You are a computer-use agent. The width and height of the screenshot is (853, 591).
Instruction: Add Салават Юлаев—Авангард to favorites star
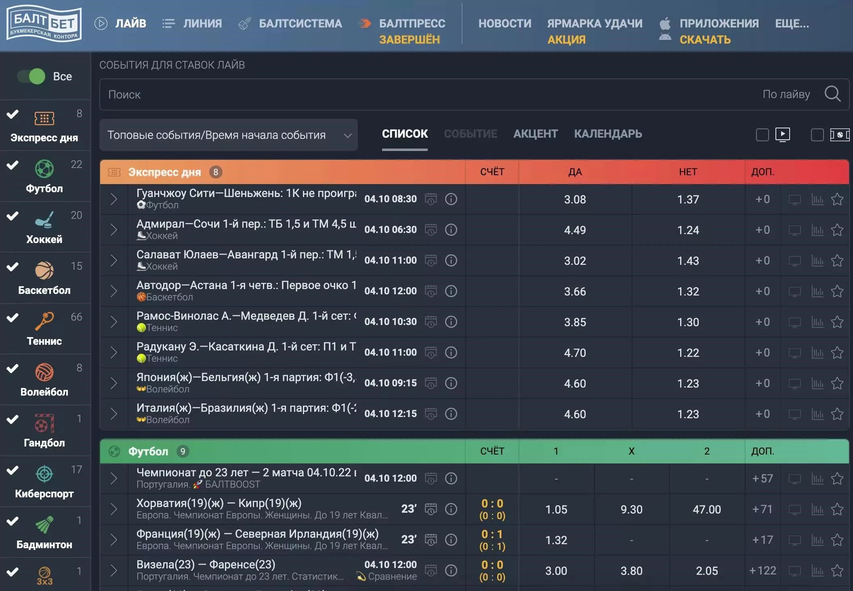tap(837, 260)
